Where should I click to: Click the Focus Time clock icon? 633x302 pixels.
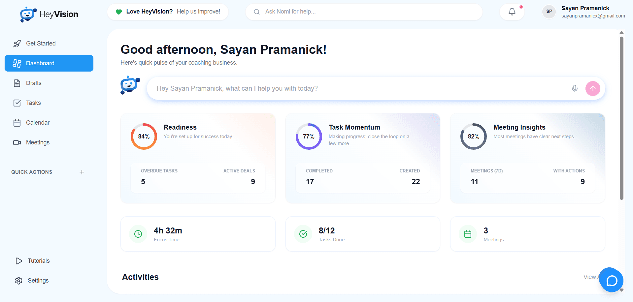pyautogui.click(x=138, y=234)
